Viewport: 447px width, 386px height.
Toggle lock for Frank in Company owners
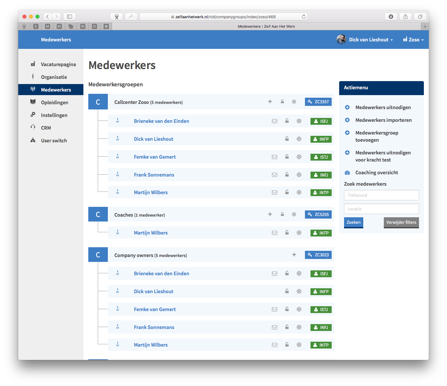(287, 327)
